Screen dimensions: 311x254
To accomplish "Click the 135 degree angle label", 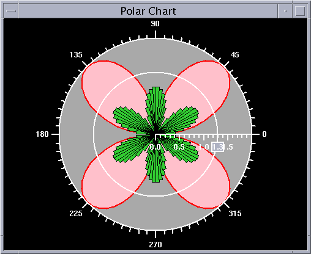I will pos(76,55).
